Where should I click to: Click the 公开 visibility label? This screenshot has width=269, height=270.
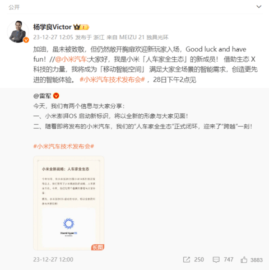click(x=14, y=7)
